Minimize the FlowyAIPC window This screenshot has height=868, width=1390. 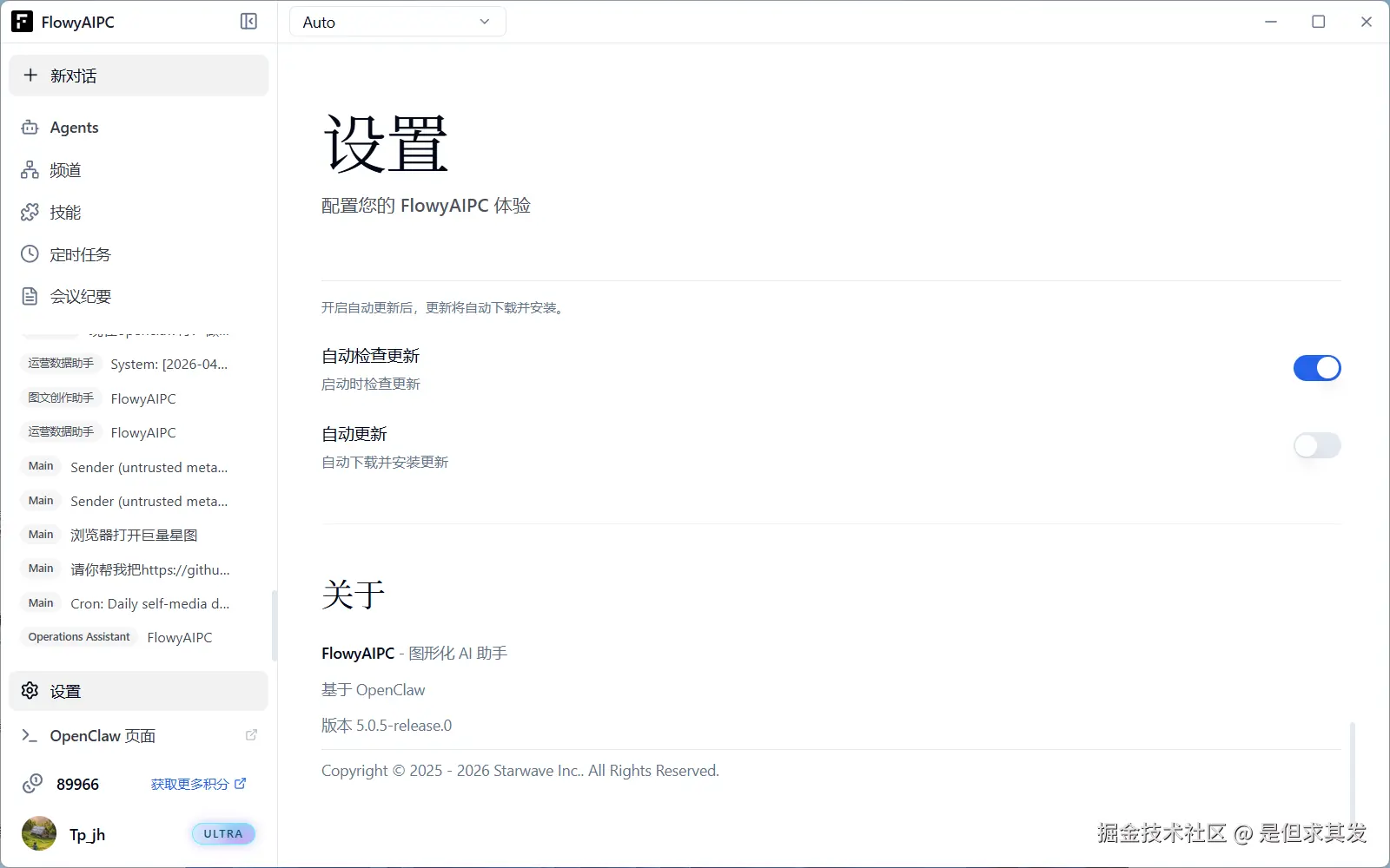point(1271,22)
